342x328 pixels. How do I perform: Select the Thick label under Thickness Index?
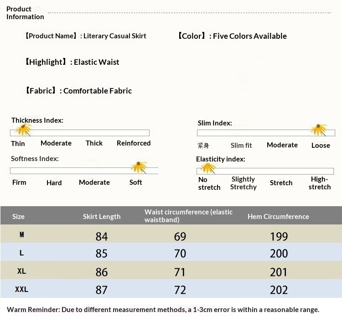click(94, 143)
